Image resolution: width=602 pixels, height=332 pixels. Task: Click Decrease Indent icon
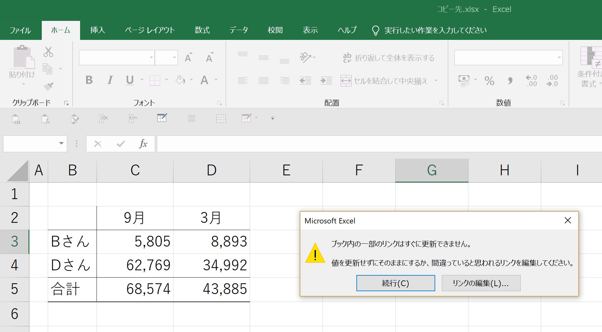tap(305, 80)
